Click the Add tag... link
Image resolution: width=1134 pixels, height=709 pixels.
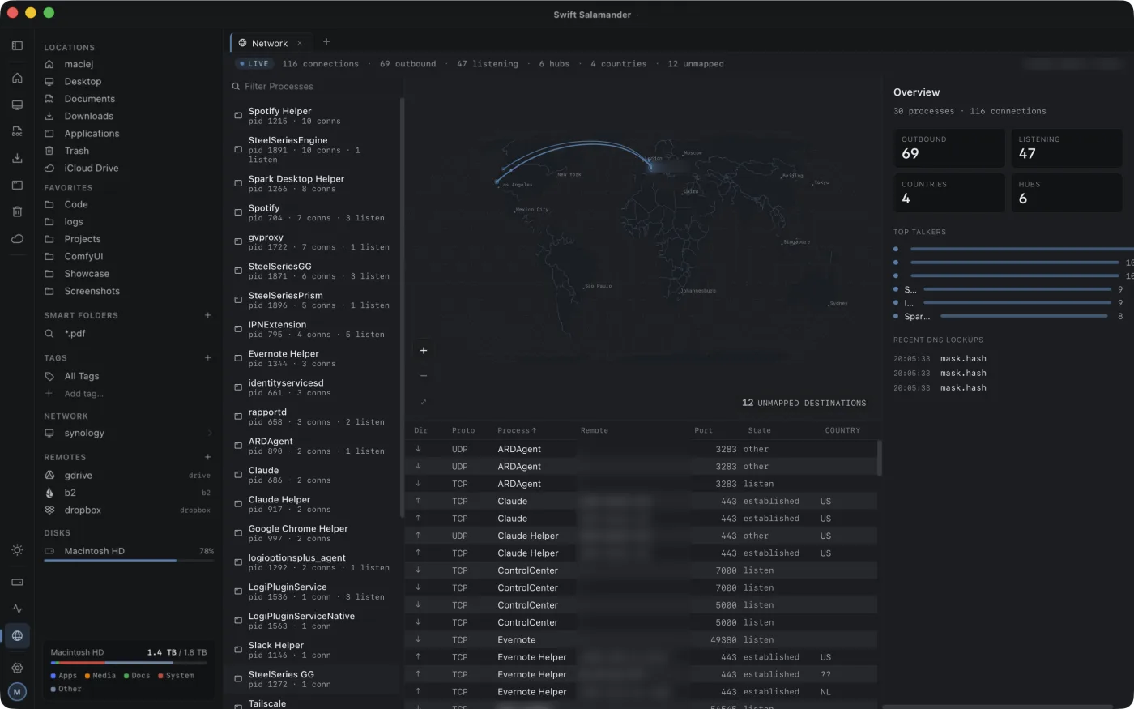[83, 394]
